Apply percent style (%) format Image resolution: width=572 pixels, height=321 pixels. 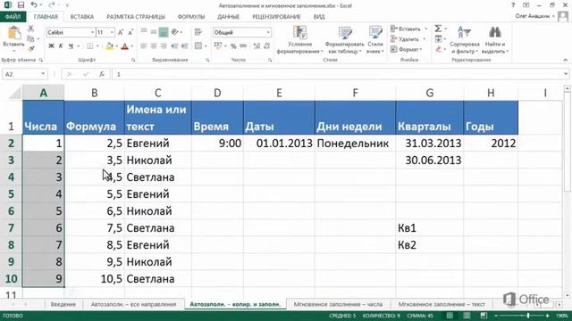(233, 45)
